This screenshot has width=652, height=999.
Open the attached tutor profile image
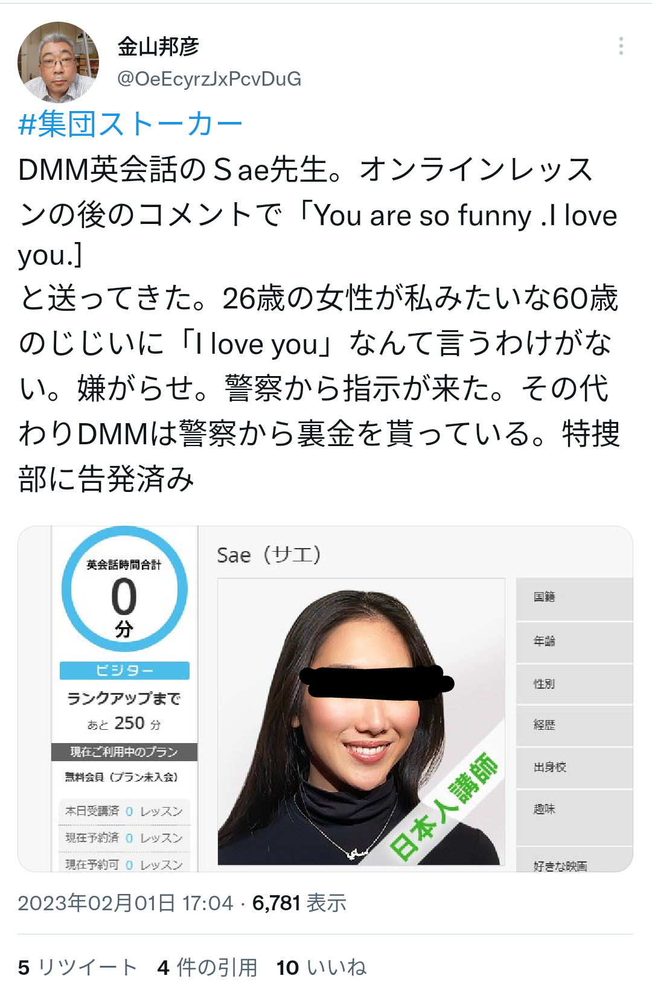(325, 699)
